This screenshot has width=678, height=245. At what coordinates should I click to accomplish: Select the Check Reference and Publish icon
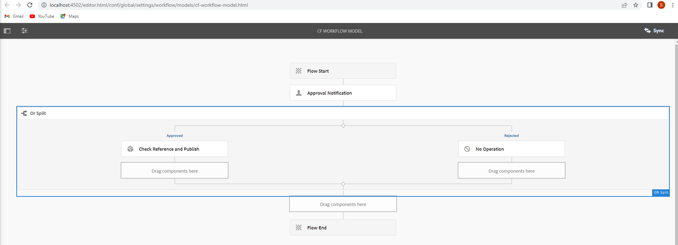(130, 149)
